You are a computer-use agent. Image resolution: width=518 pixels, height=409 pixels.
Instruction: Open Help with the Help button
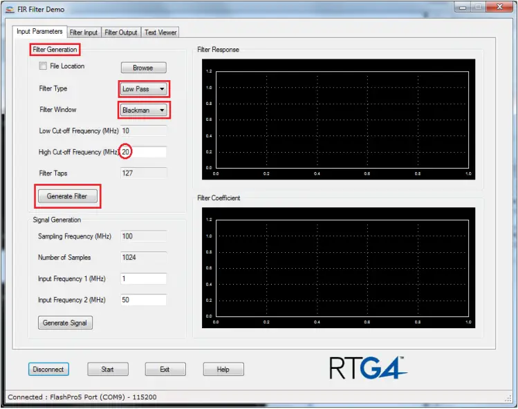click(223, 369)
